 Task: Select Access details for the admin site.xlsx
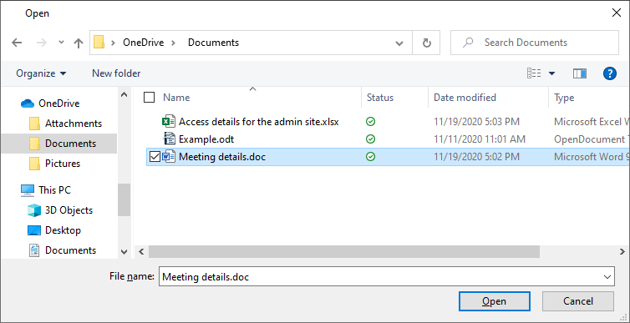pos(259,122)
